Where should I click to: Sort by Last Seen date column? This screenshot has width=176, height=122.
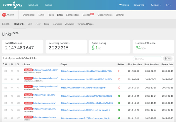pos(151,64)
